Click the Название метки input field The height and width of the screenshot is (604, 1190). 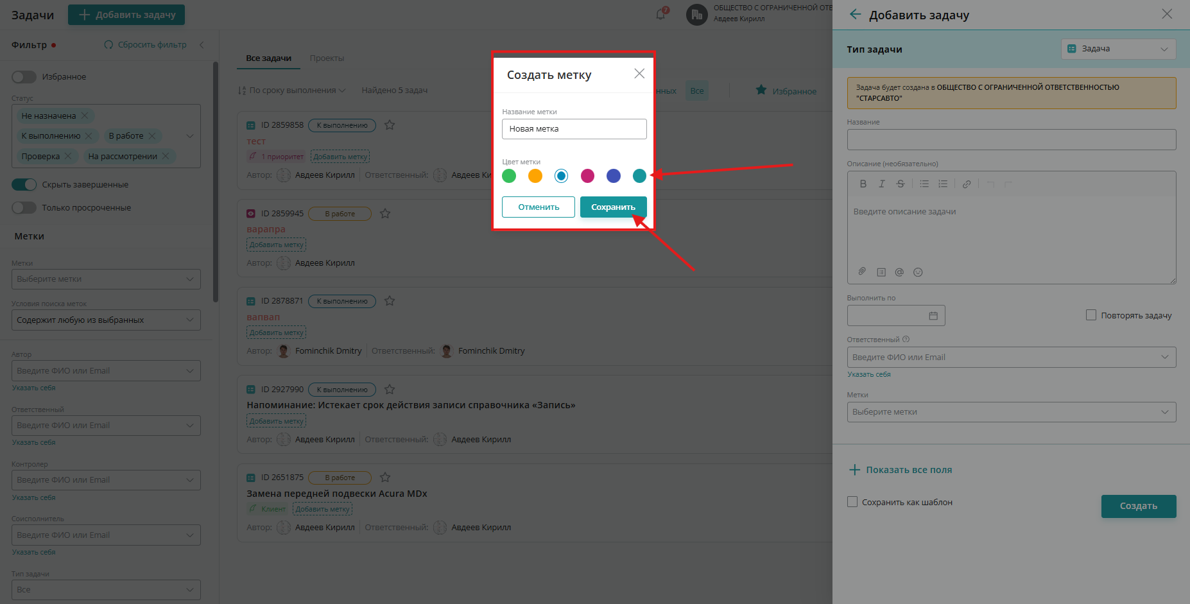[574, 129]
